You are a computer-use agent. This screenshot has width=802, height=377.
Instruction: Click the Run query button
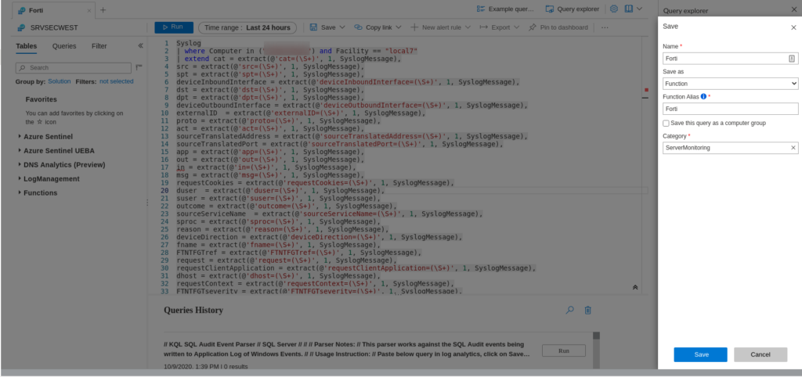(174, 27)
